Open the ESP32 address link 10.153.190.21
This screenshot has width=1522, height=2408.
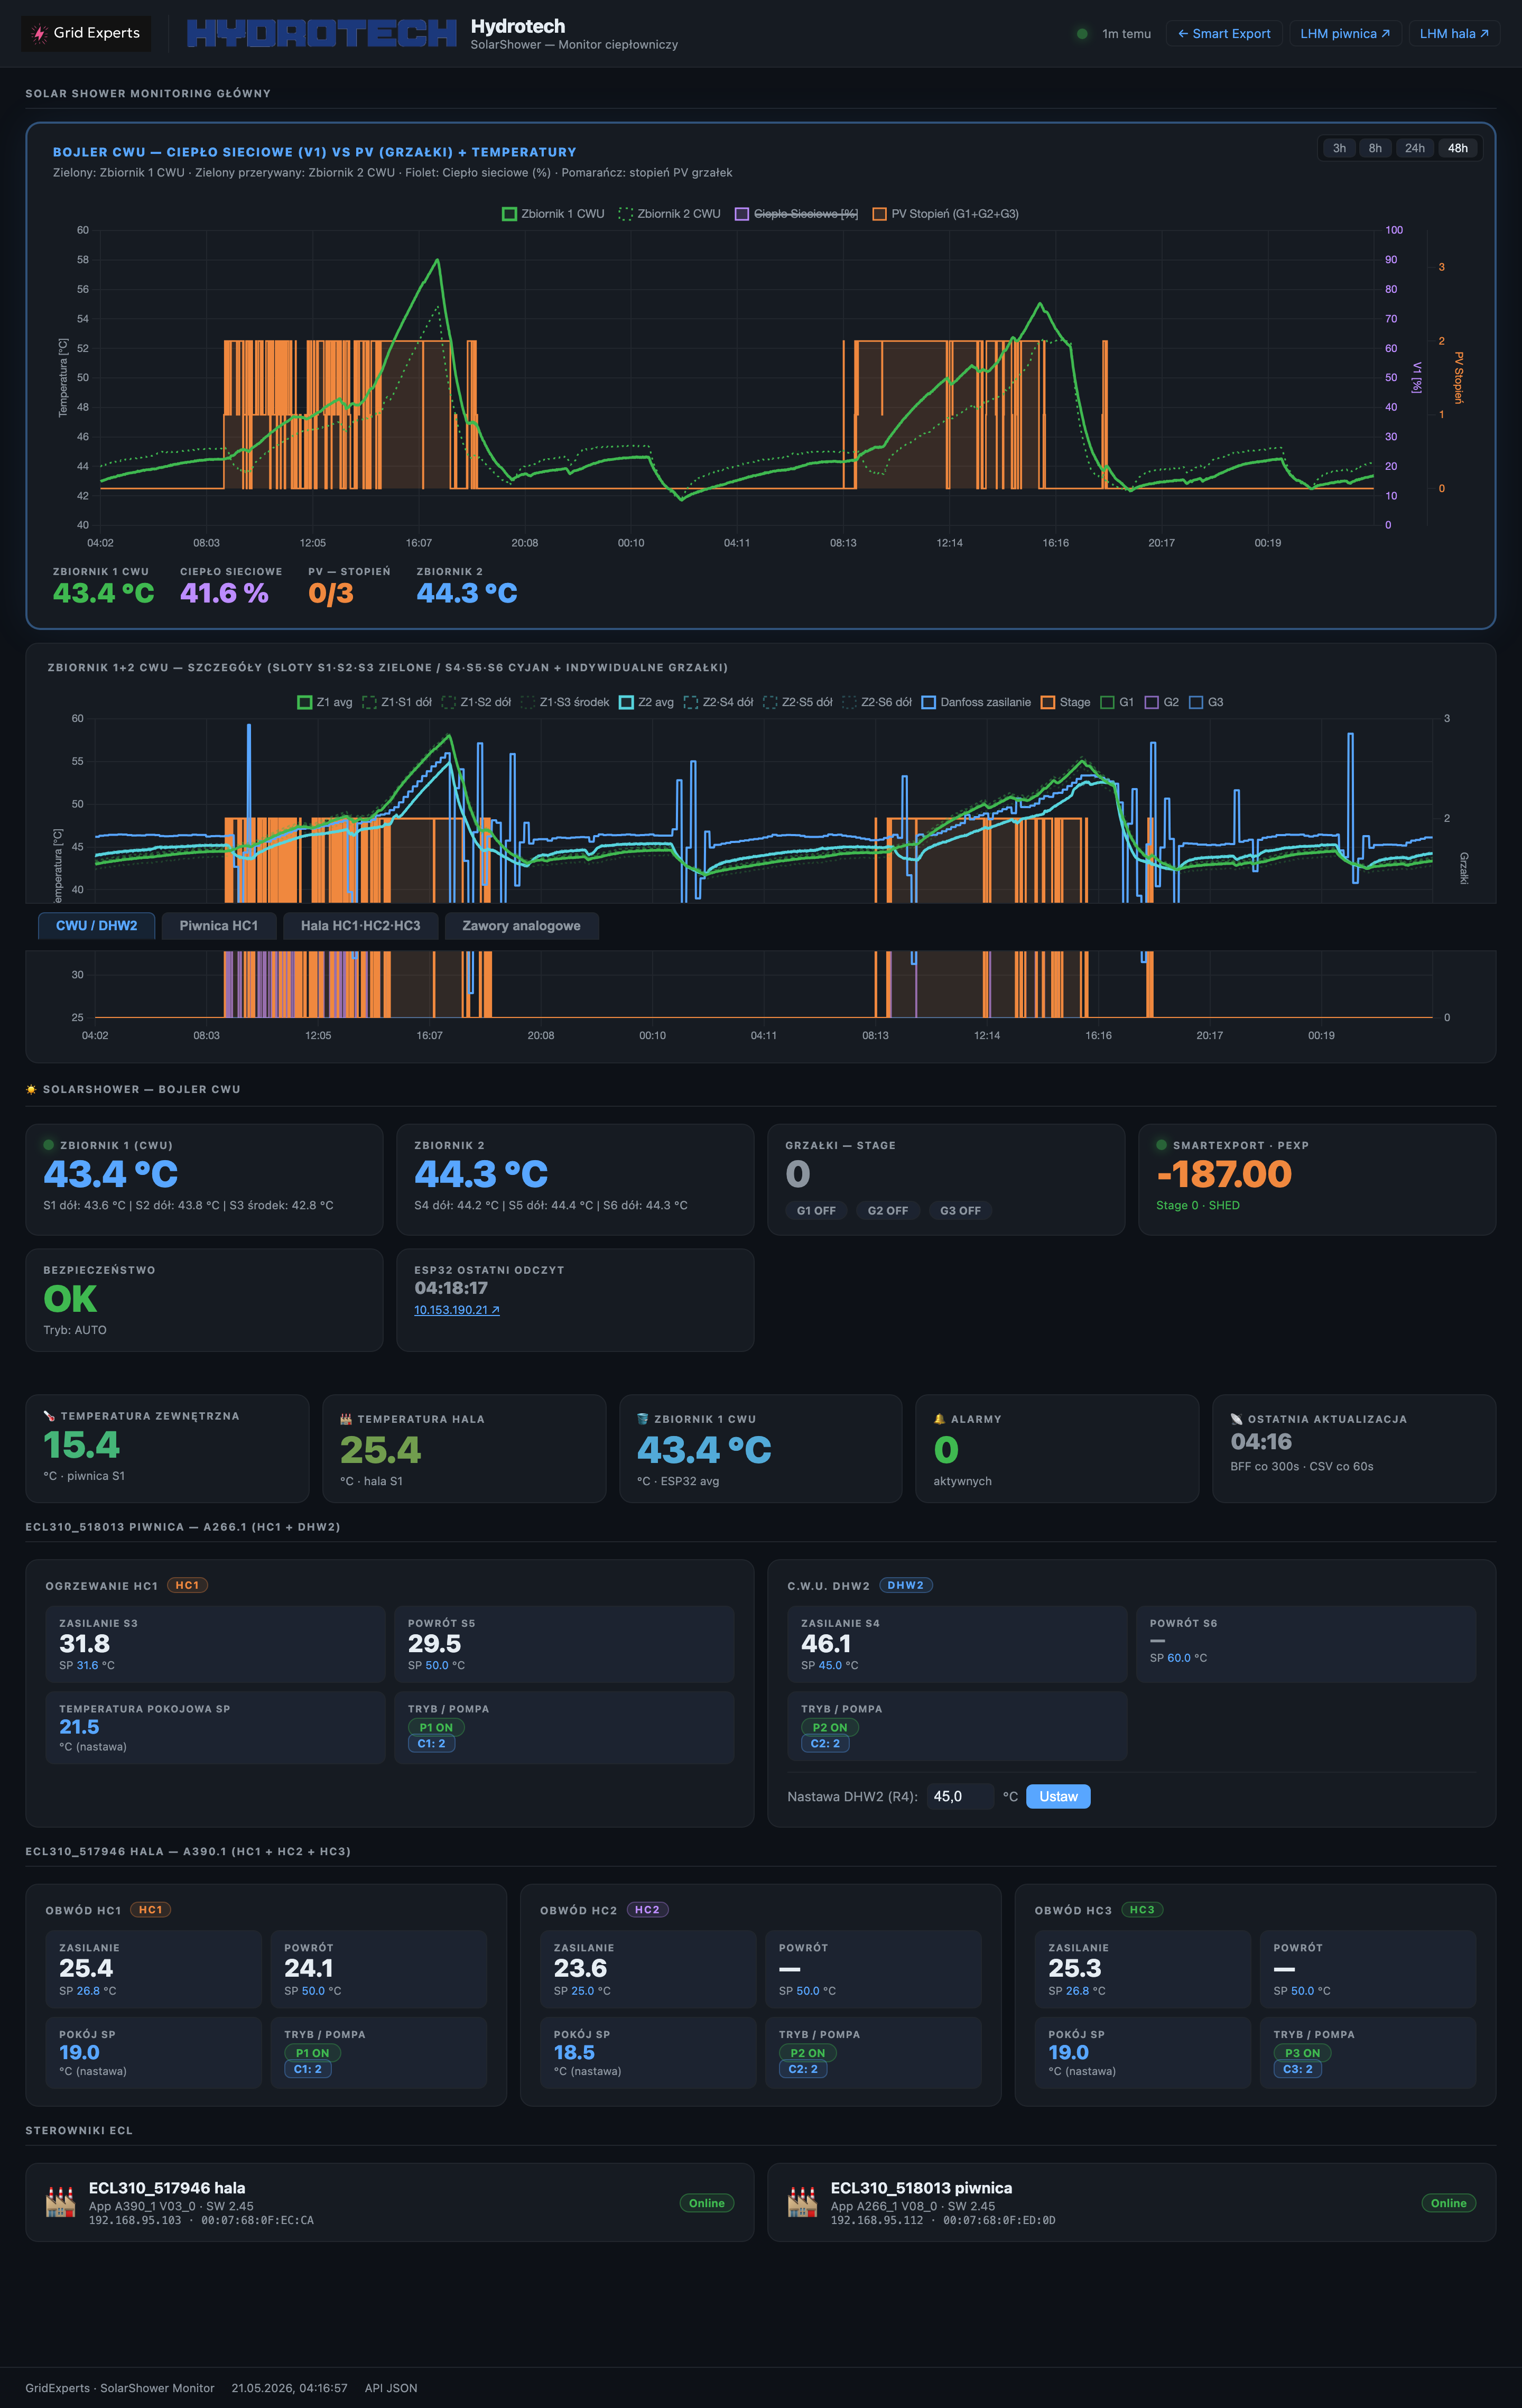click(457, 1310)
